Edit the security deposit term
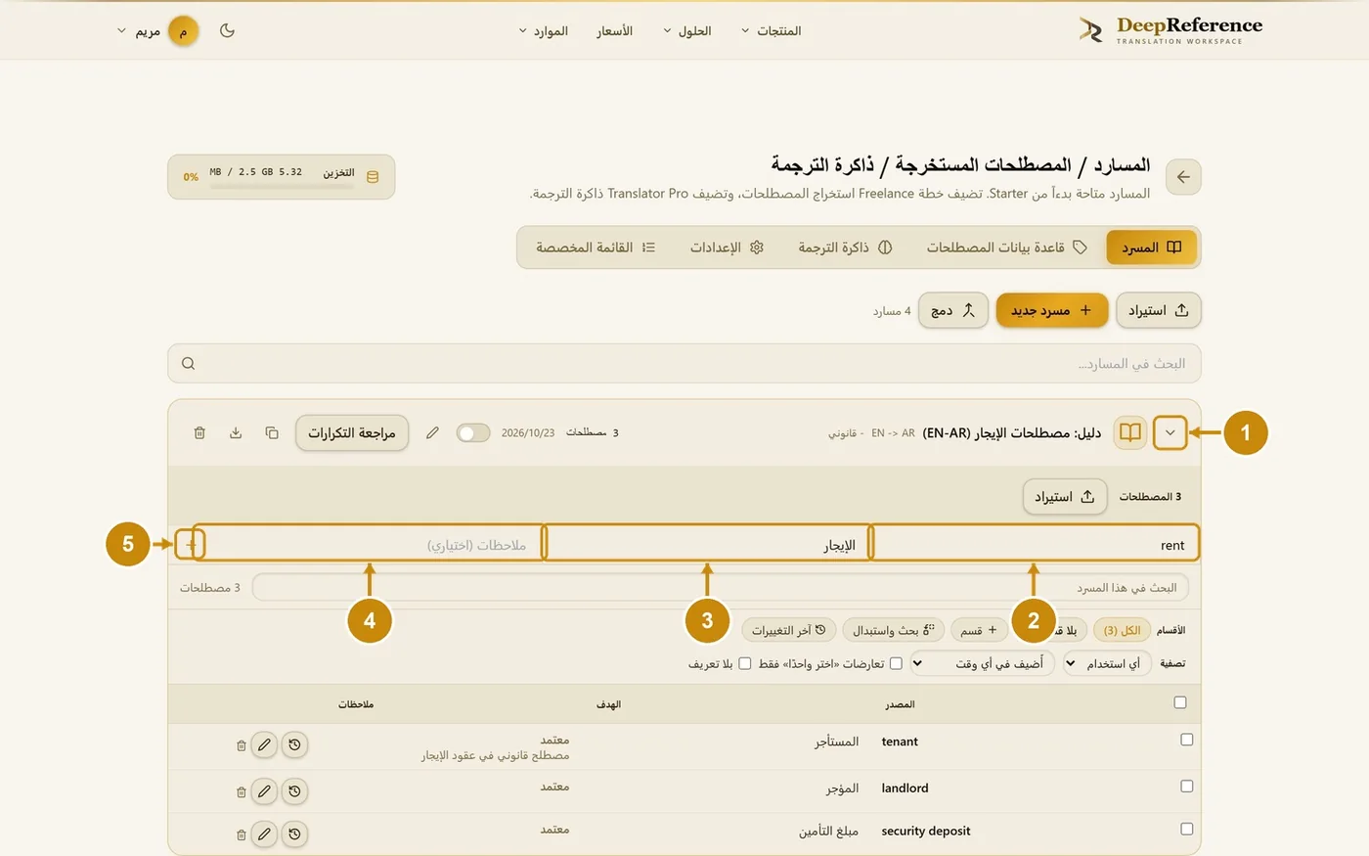Screen dimensions: 1369x856 click(x=264, y=833)
